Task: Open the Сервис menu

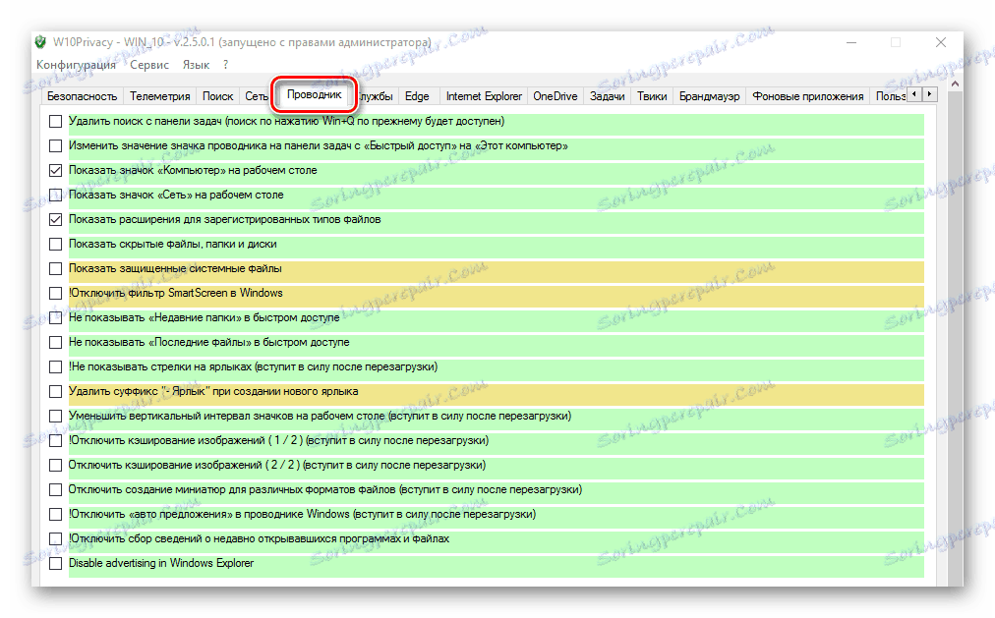Action: point(148,64)
